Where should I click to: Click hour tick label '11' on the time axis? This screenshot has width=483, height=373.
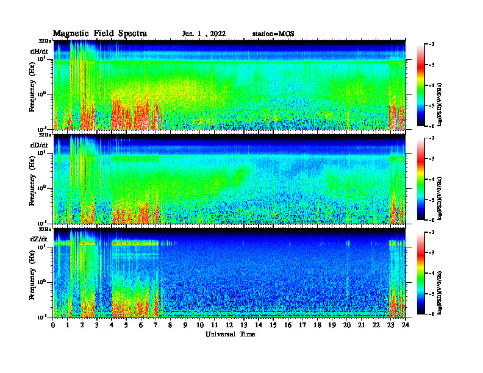pos(215,325)
